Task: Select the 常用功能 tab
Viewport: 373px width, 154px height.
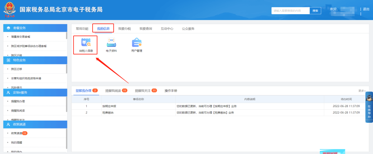Action: (82, 29)
